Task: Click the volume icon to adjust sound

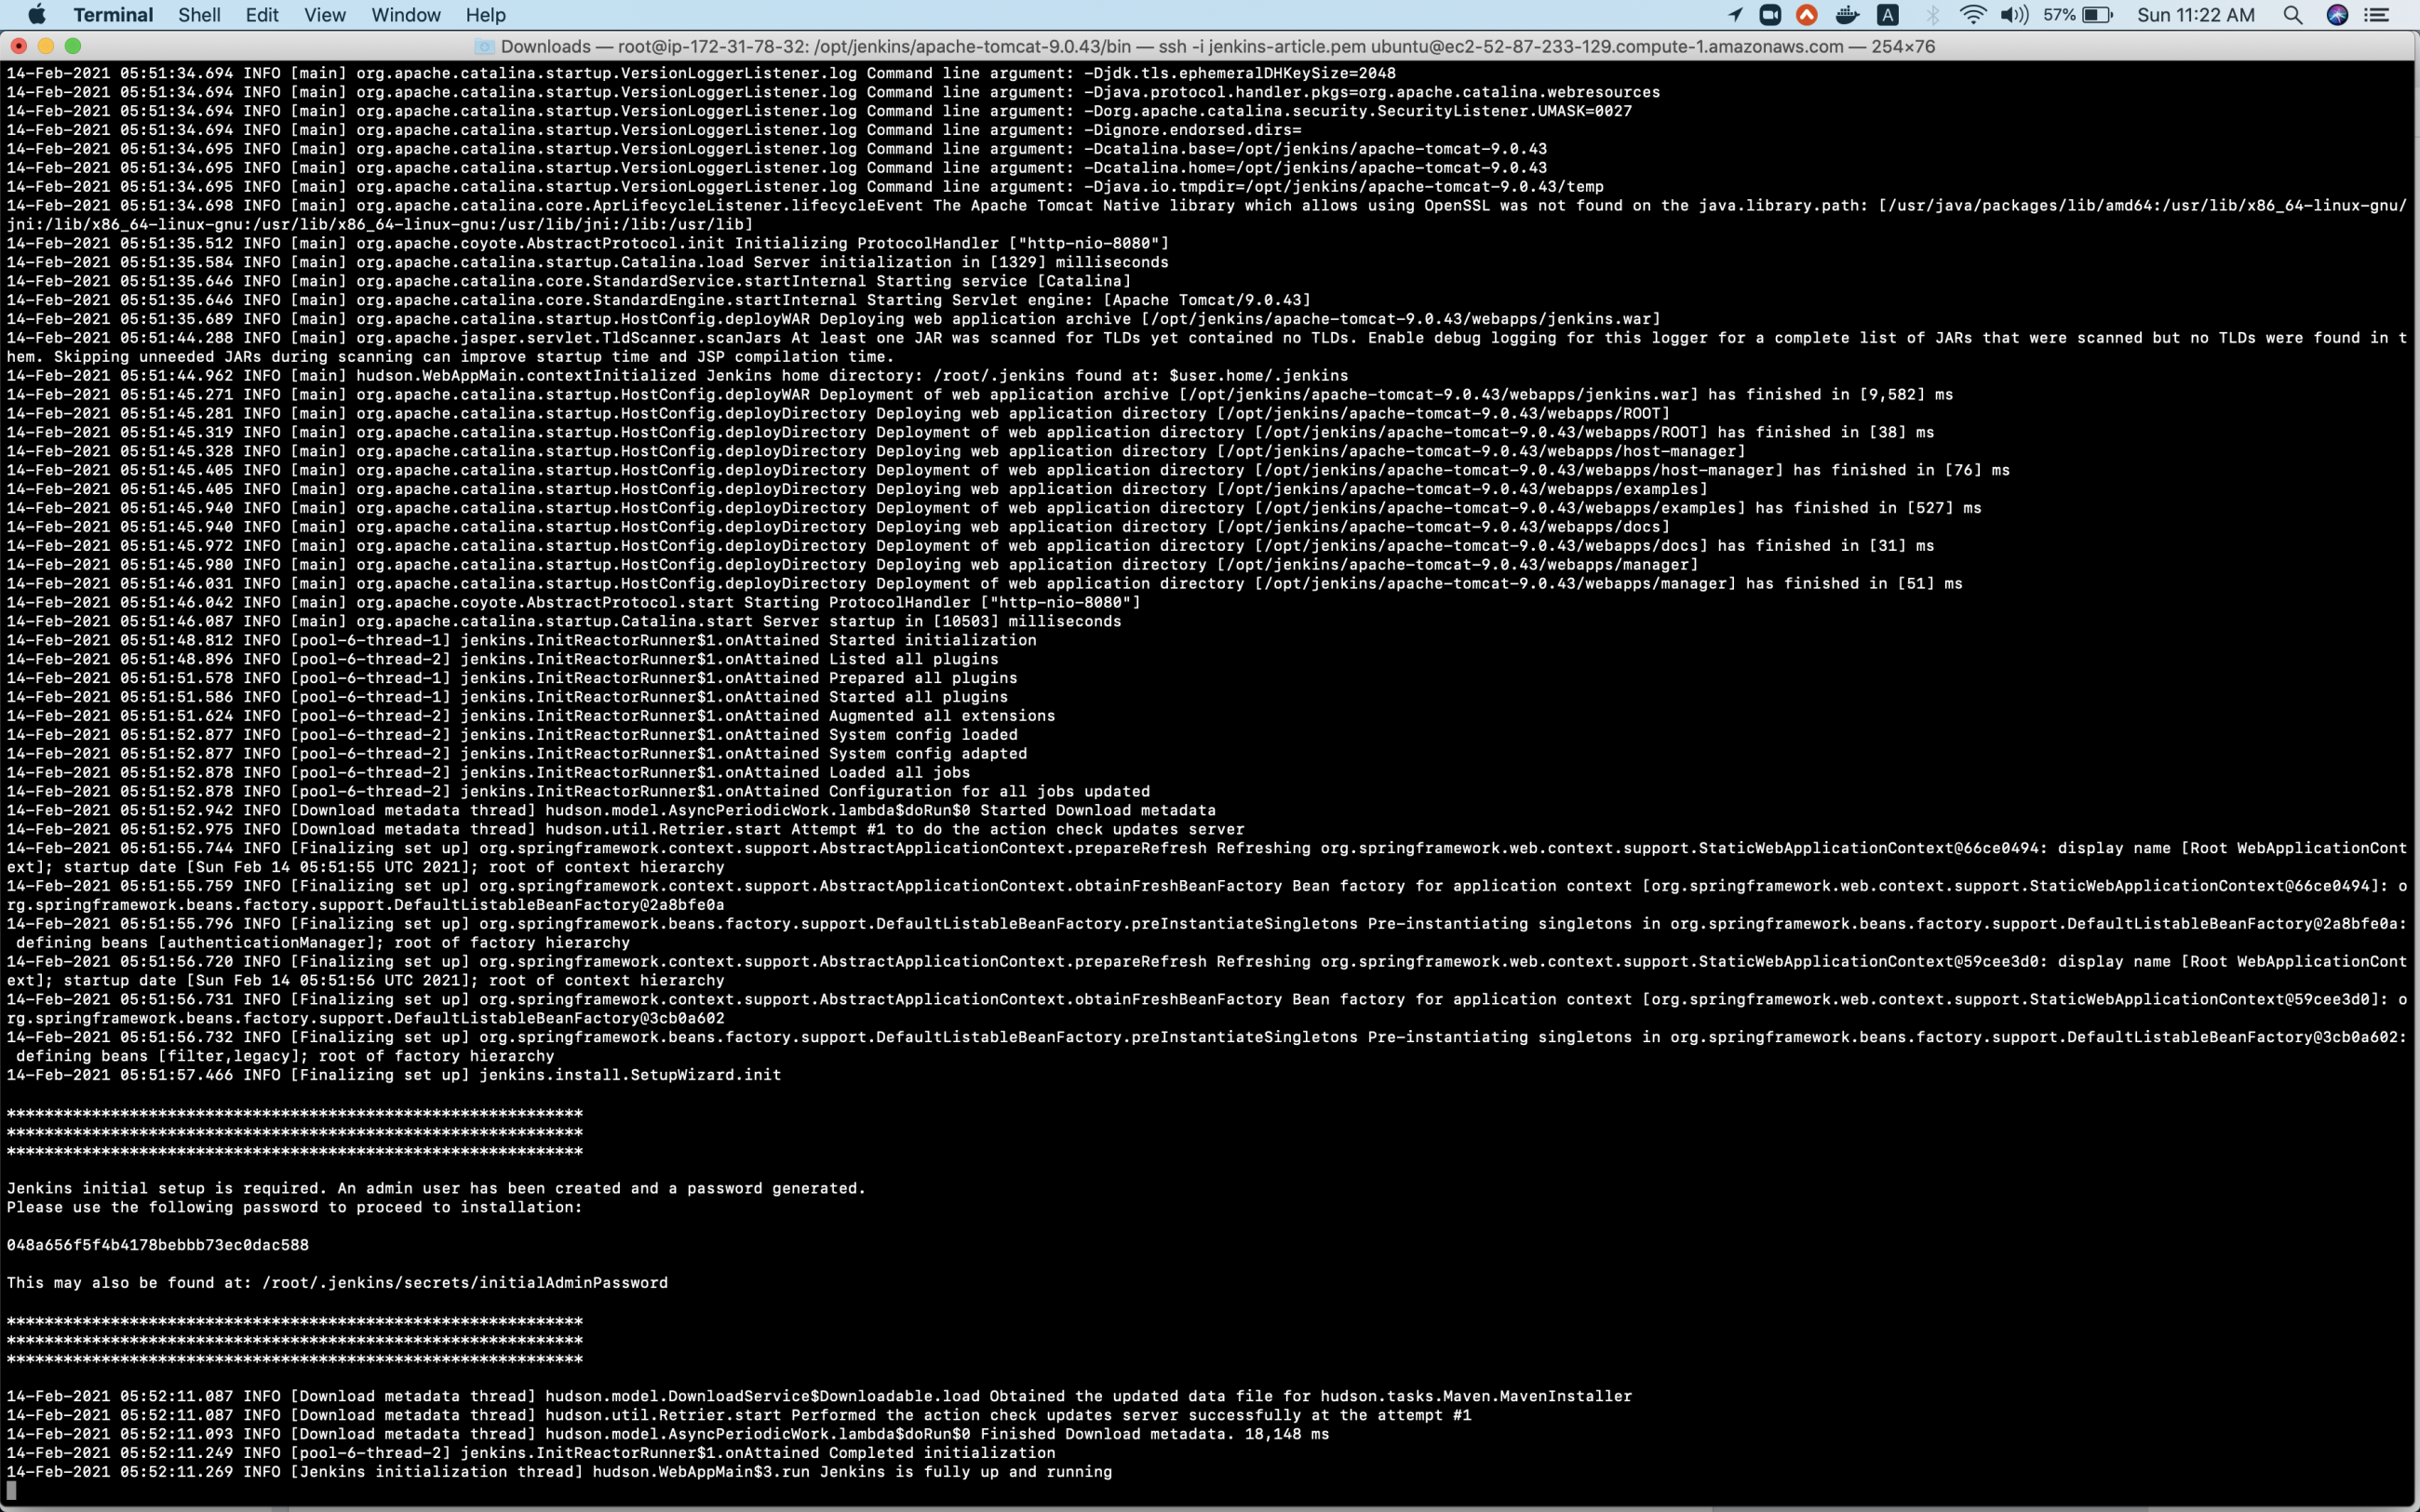Action: pyautogui.click(x=2013, y=15)
